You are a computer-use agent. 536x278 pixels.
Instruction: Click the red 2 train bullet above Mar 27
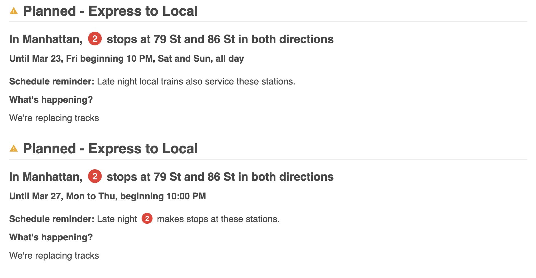[95, 176]
